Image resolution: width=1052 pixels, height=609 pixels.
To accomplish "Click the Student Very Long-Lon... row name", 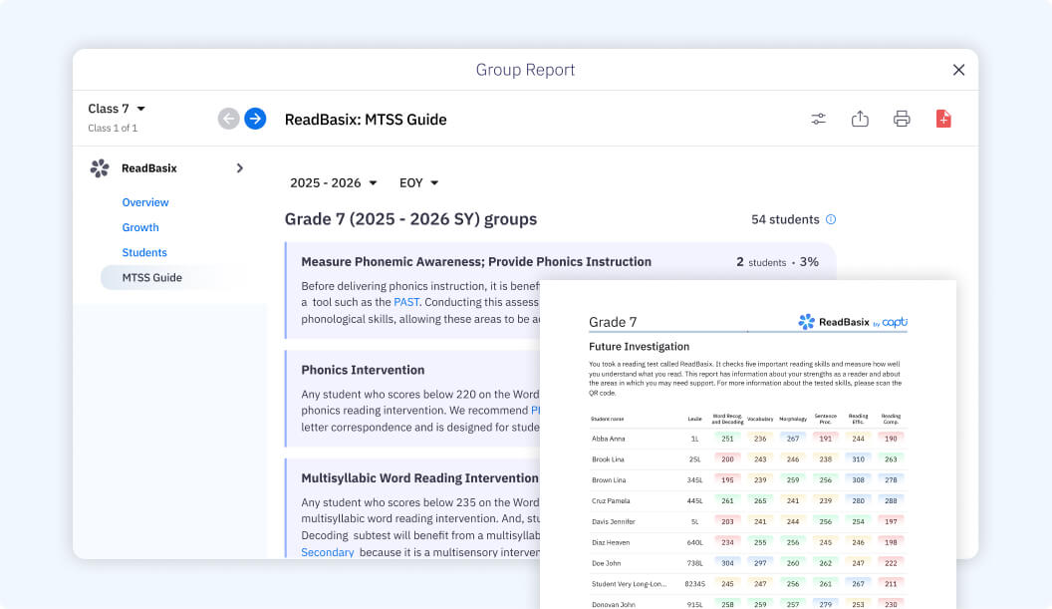I will pyautogui.click(x=630, y=584).
